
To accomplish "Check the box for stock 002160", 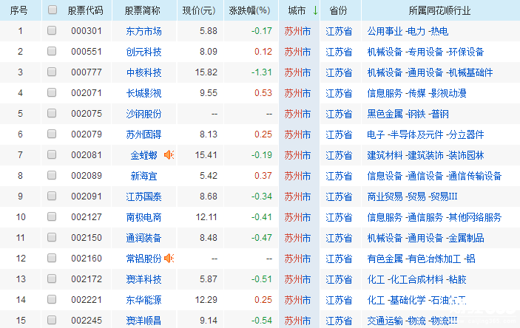I will click(x=52, y=258).
